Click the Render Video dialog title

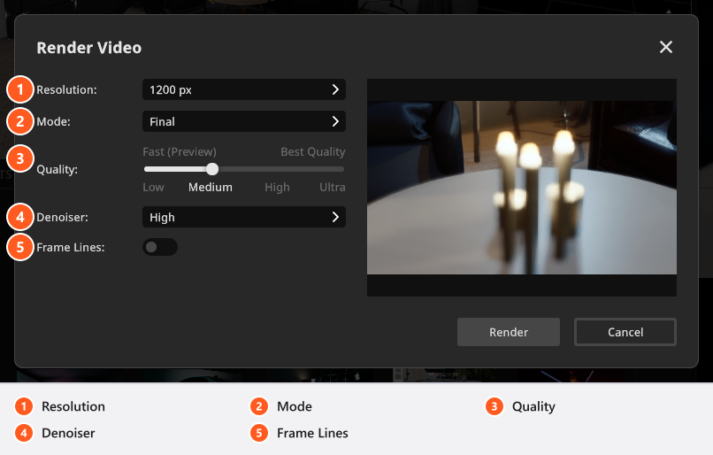click(89, 48)
